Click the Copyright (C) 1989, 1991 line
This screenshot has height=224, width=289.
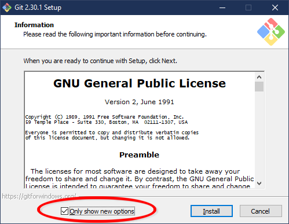pyautogui.click(x=104, y=117)
